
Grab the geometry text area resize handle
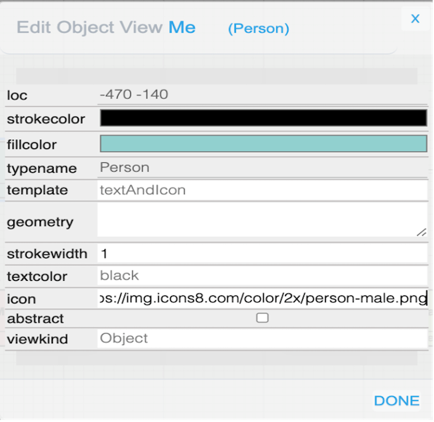coord(422,232)
